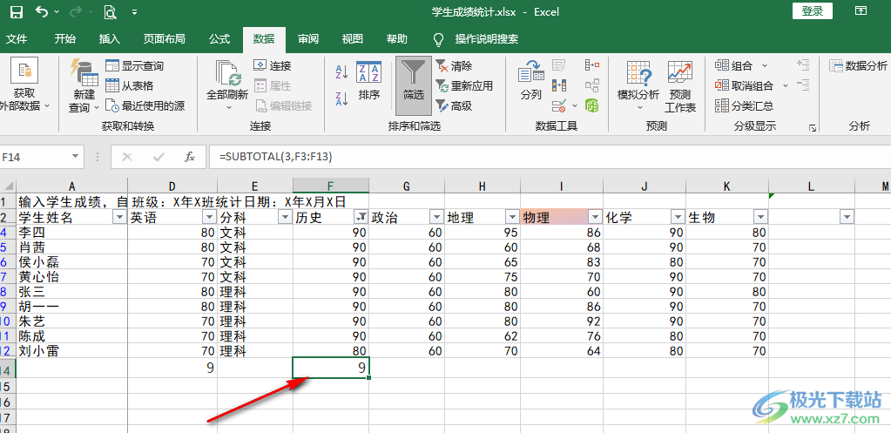Open filter dropdown for 分科
The image size is (891, 433).
tap(286, 216)
